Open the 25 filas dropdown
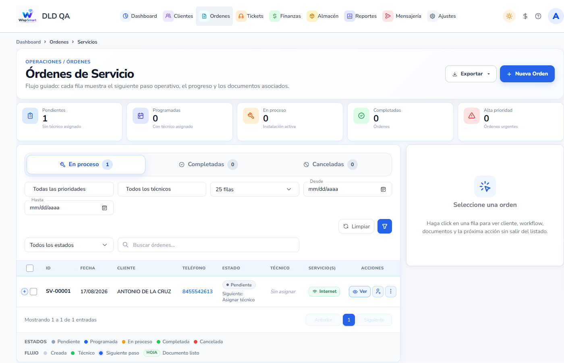The width and height of the screenshot is (564, 363). click(x=255, y=189)
